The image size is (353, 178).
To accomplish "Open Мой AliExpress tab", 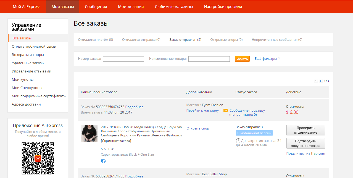I will click(x=27, y=7).
